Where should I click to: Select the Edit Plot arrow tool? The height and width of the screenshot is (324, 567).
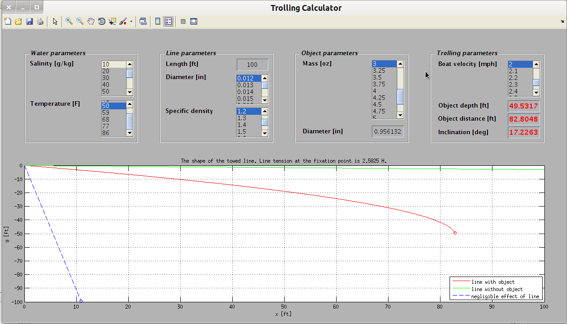point(55,21)
